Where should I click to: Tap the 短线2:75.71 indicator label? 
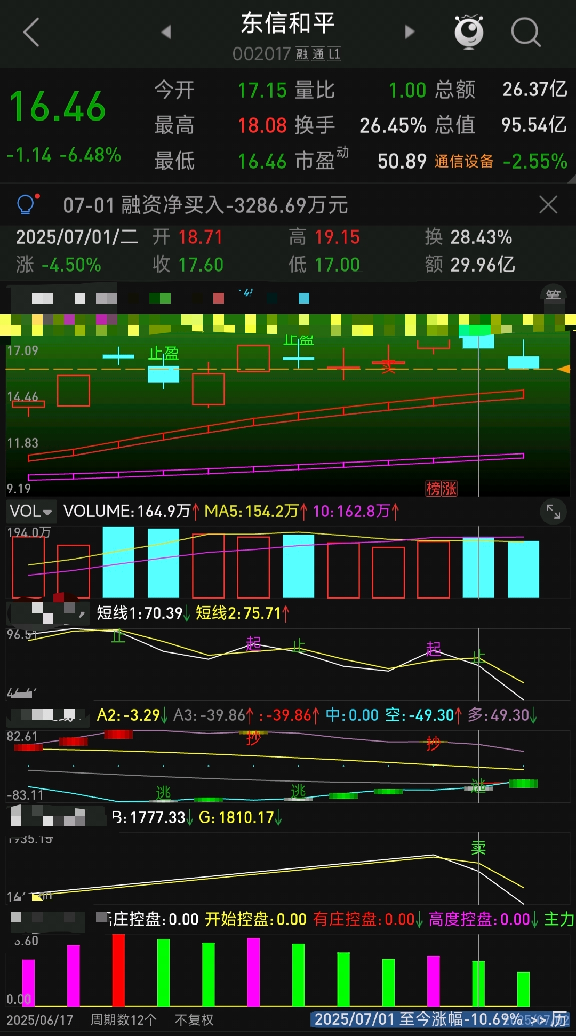click(x=242, y=613)
